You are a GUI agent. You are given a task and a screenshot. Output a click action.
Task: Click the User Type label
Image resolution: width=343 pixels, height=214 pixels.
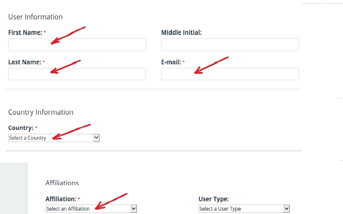[x=213, y=199]
